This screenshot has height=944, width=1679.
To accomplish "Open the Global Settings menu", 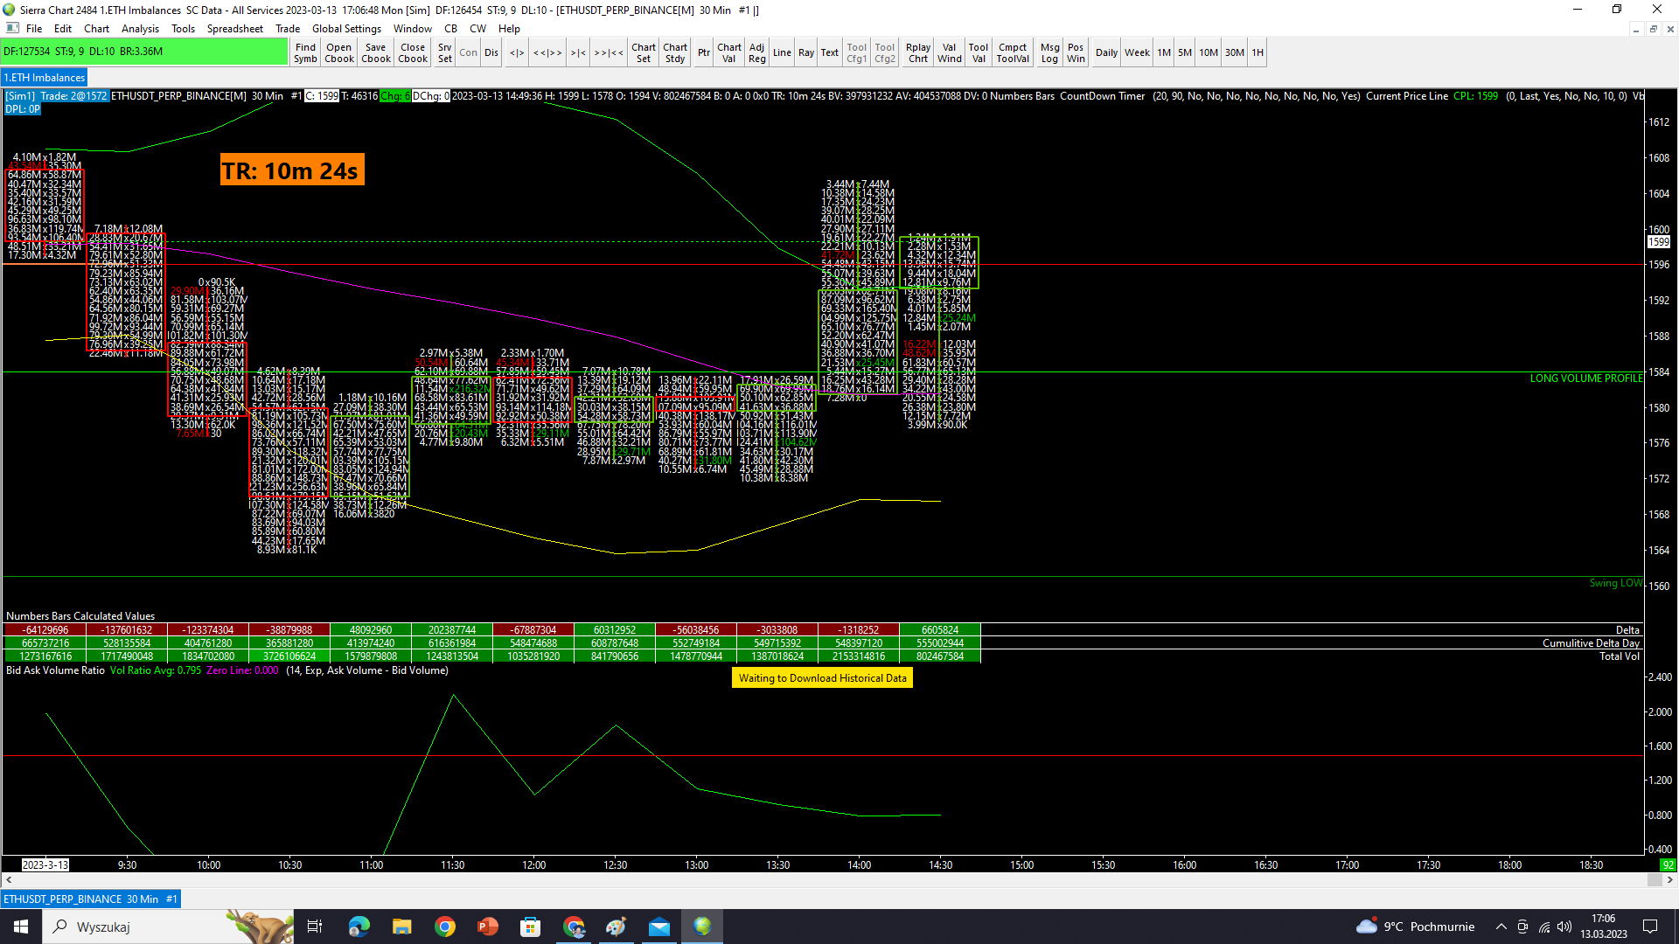I will click(346, 28).
